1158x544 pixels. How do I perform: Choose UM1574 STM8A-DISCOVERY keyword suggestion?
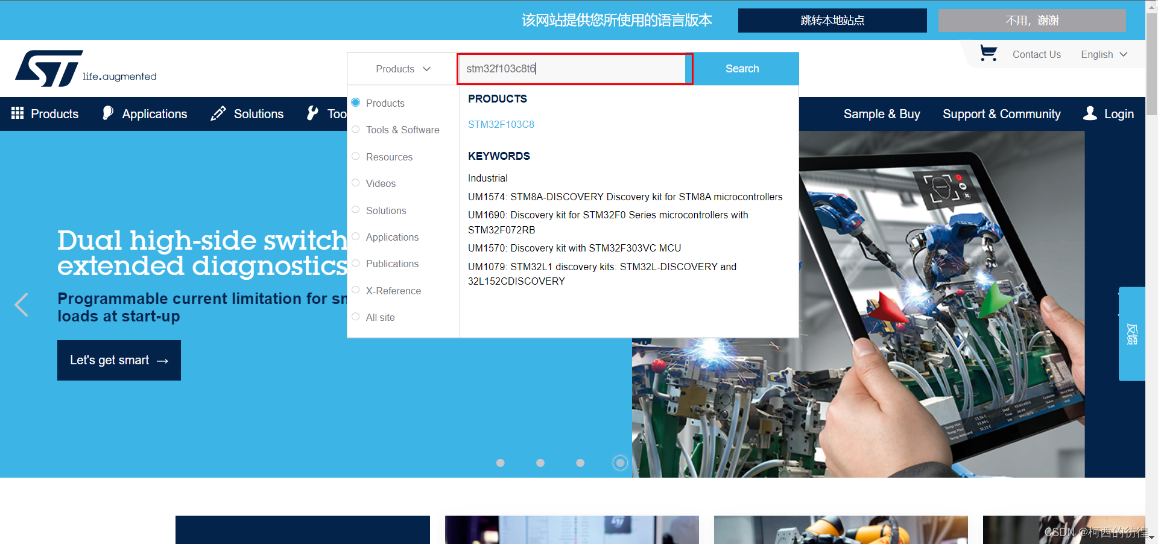tap(625, 197)
